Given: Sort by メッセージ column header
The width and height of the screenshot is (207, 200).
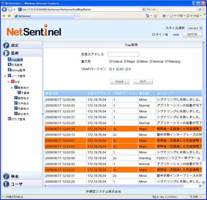Looking at the screenshot, I should tap(179, 94).
